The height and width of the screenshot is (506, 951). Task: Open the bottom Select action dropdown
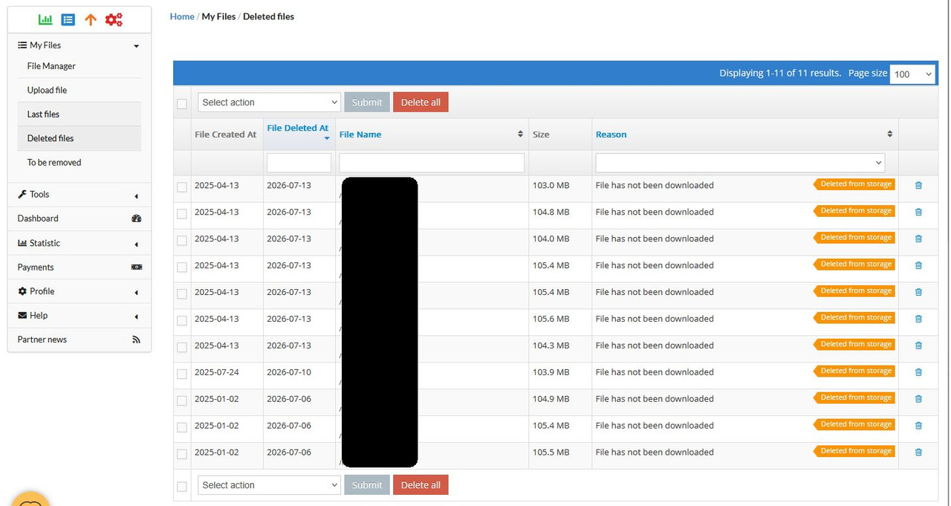click(269, 485)
